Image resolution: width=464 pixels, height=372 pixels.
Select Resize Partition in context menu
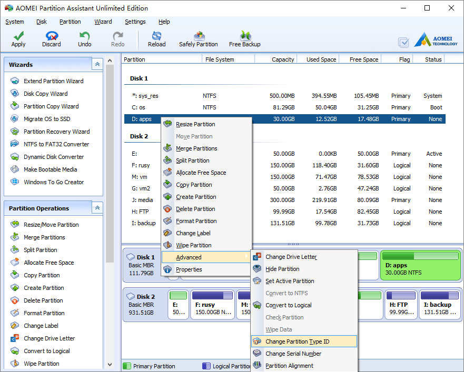click(206, 124)
